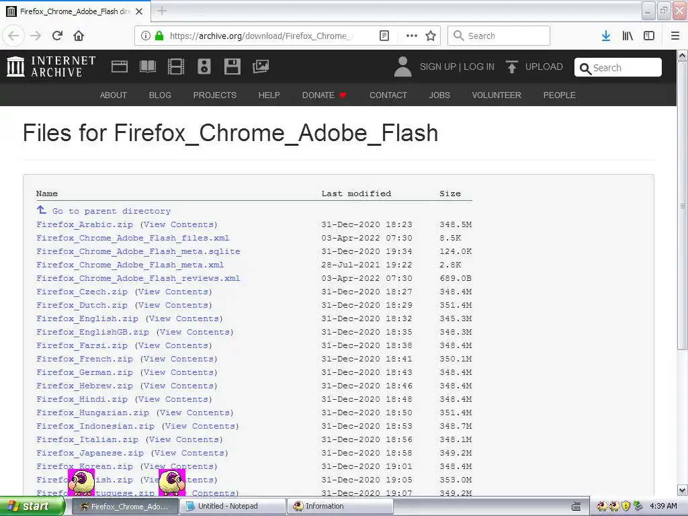The height and width of the screenshot is (516, 688).
Task: Switch to Information taskbar window
Action: pyautogui.click(x=339, y=507)
